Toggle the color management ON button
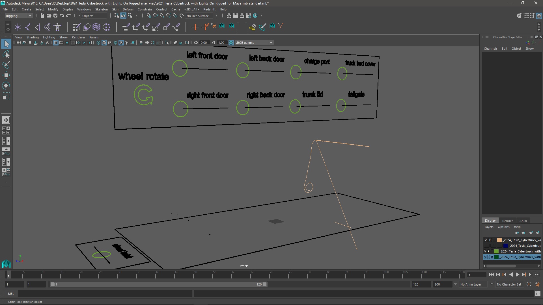 pyautogui.click(x=231, y=43)
